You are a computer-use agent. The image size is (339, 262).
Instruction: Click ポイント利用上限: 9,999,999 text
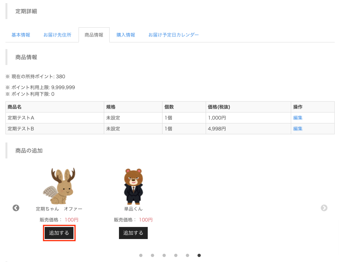40,87
